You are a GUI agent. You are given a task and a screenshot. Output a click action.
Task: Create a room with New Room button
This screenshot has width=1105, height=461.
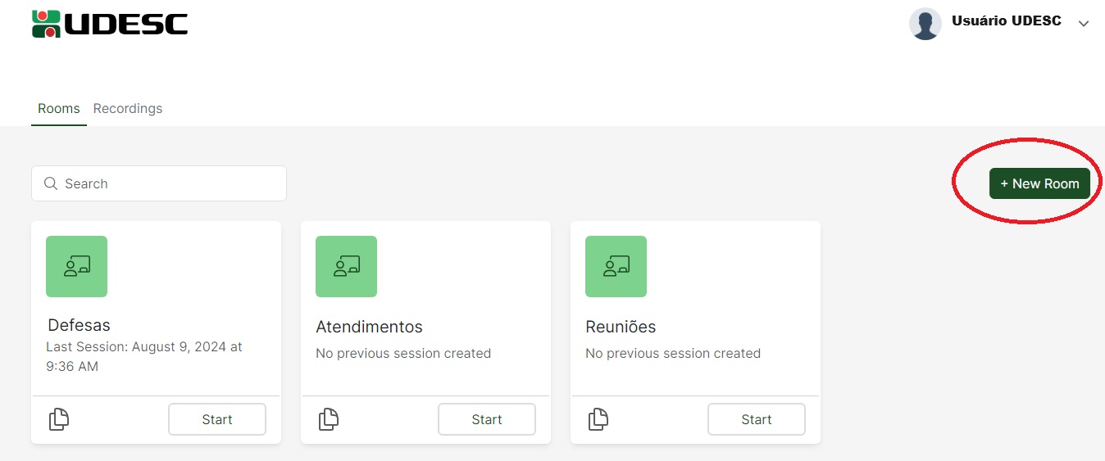[1039, 183]
